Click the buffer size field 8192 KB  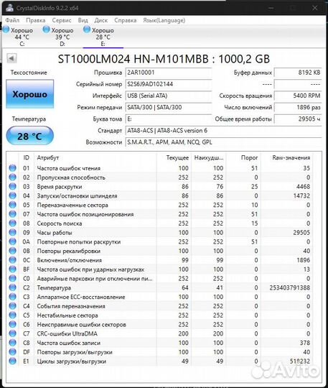pos(298,73)
